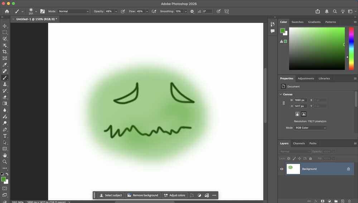Screen dimensions: 358x203
Task: Toggle pressure for opacity
Action: 123,11
